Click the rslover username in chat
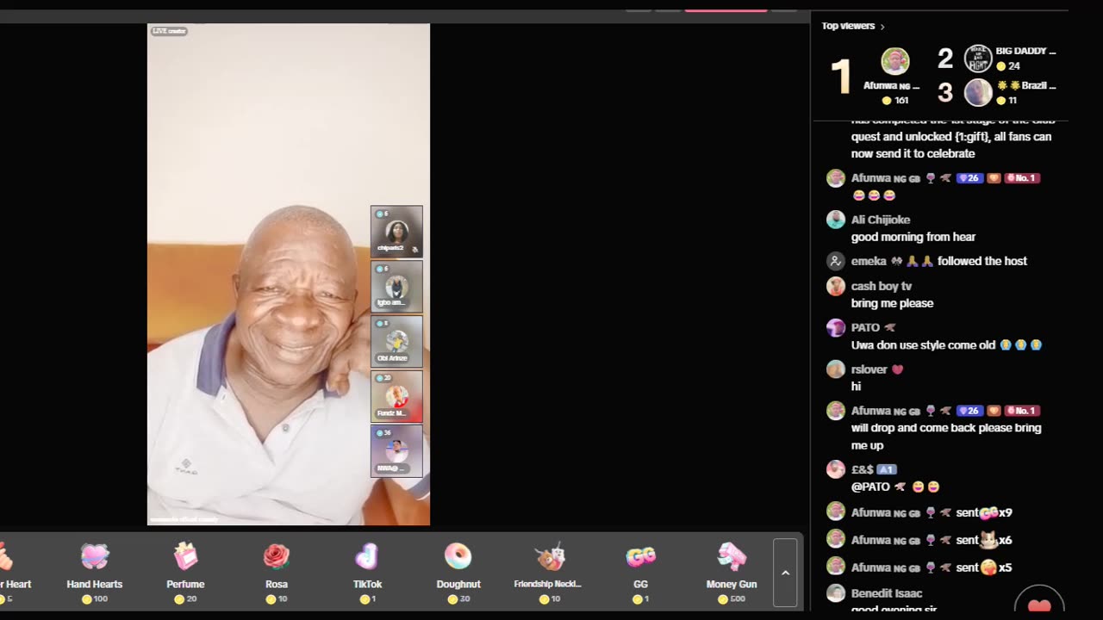Screen dimensions: 1103x620 tap(869, 369)
